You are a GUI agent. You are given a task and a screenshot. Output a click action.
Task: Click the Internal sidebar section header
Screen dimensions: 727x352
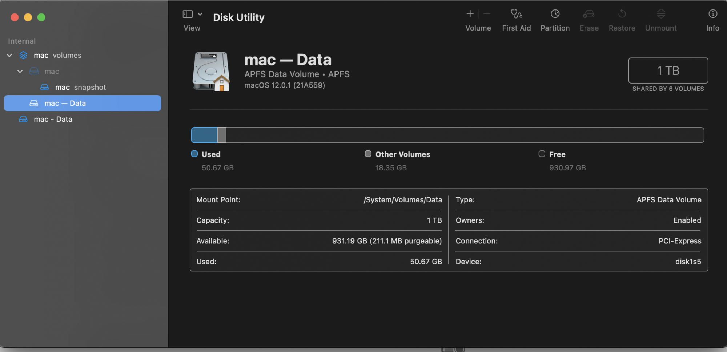tap(22, 41)
